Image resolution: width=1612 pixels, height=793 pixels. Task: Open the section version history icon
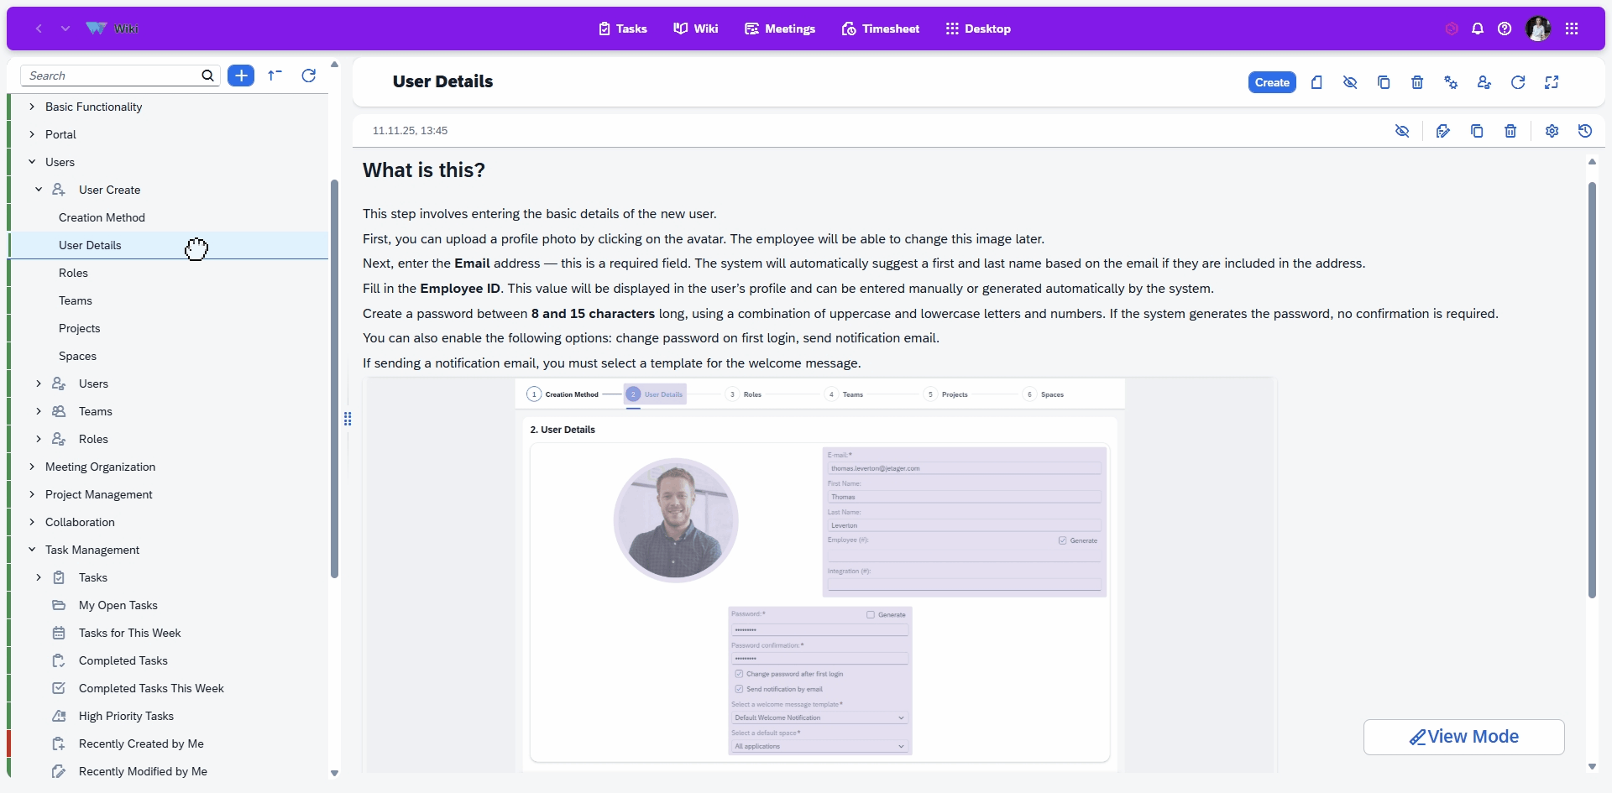click(1585, 131)
